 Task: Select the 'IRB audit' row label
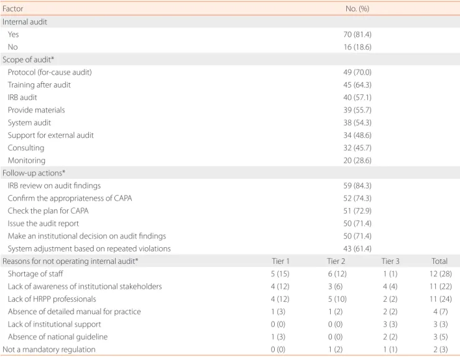coord(22,97)
